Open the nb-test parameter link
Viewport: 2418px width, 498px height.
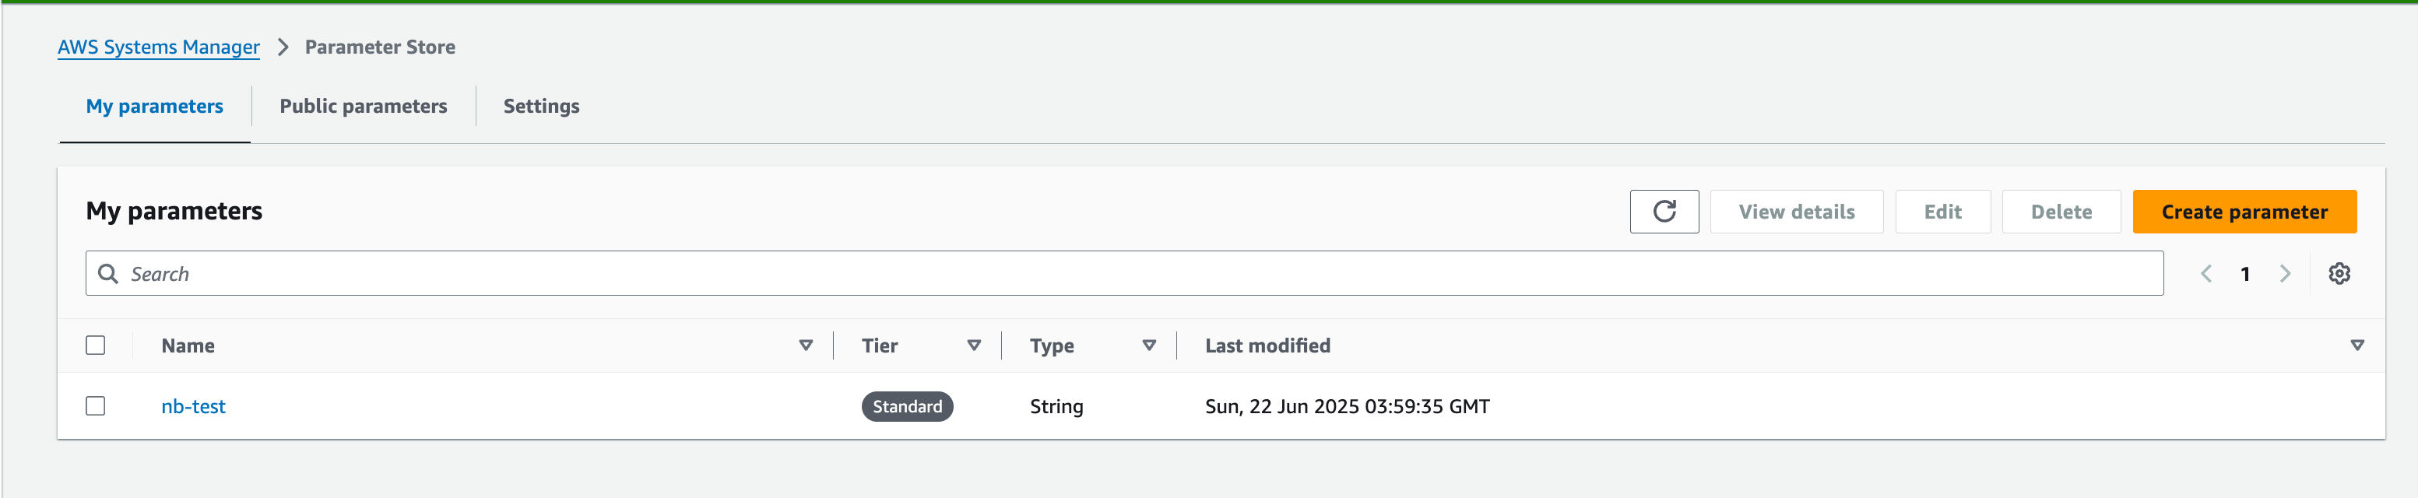click(193, 406)
